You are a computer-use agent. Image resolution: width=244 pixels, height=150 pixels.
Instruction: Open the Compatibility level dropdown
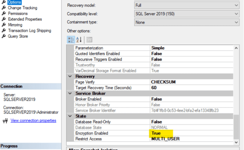[187, 14]
